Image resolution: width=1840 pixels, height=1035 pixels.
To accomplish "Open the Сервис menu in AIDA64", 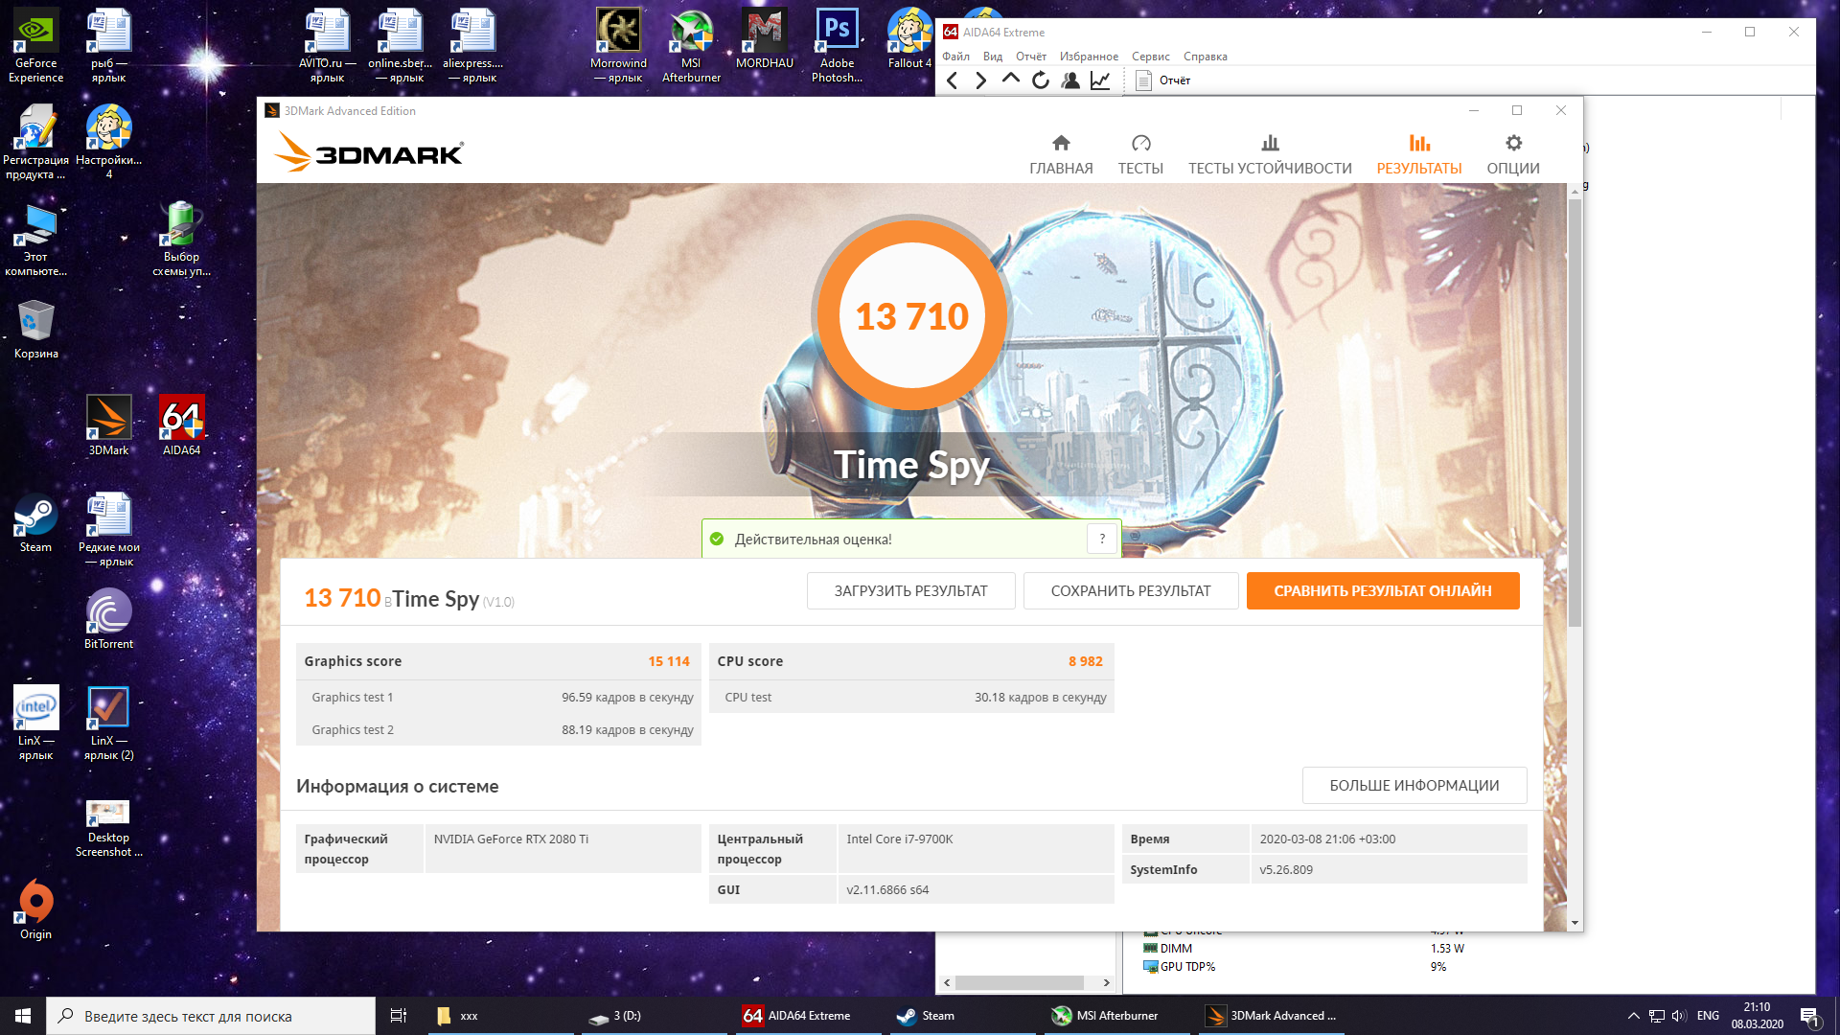I will (x=1149, y=57).
